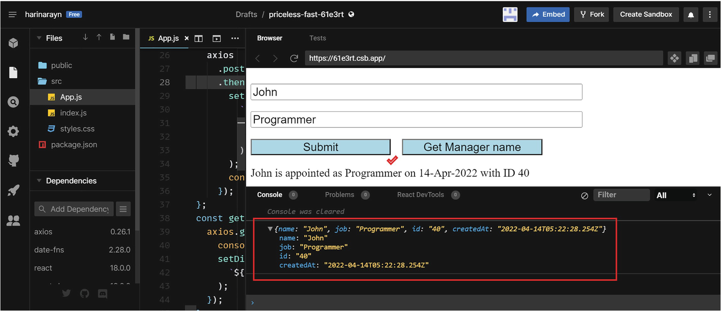This screenshot has height=311, width=721.
Task: Open the Live collaboration people icon
Action: click(13, 220)
